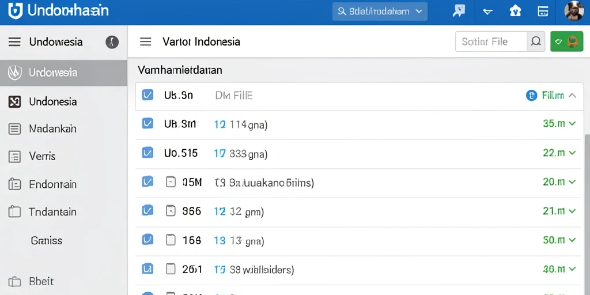The image size is (590, 295).
Task: Open the user avatar profile picture
Action: click(x=574, y=10)
